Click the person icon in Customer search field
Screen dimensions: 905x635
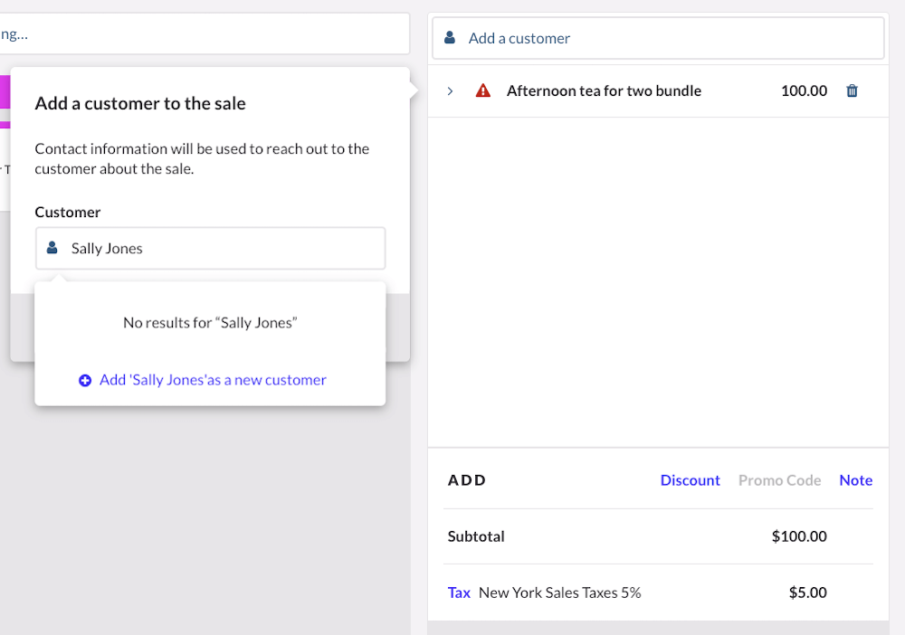point(52,248)
